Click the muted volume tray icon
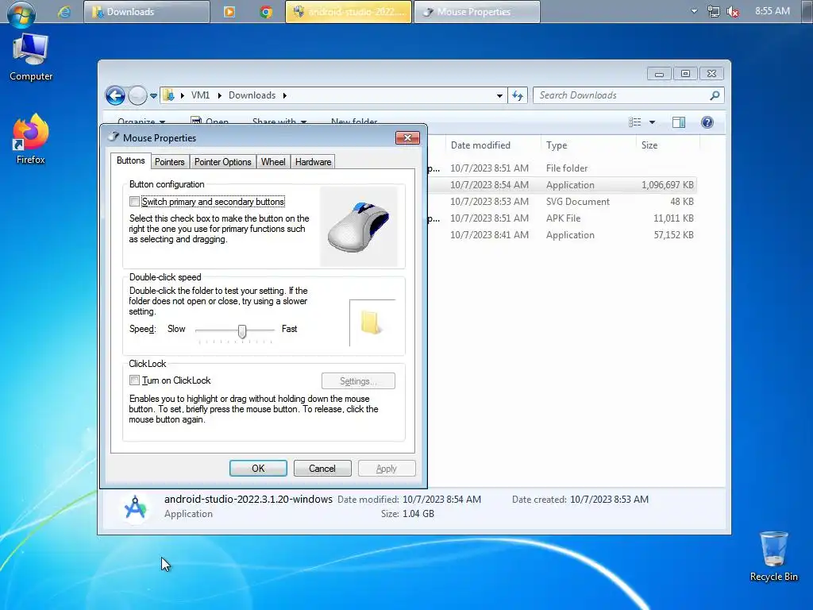Image resolution: width=813 pixels, height=610 pixels. [x=733, y=11]
